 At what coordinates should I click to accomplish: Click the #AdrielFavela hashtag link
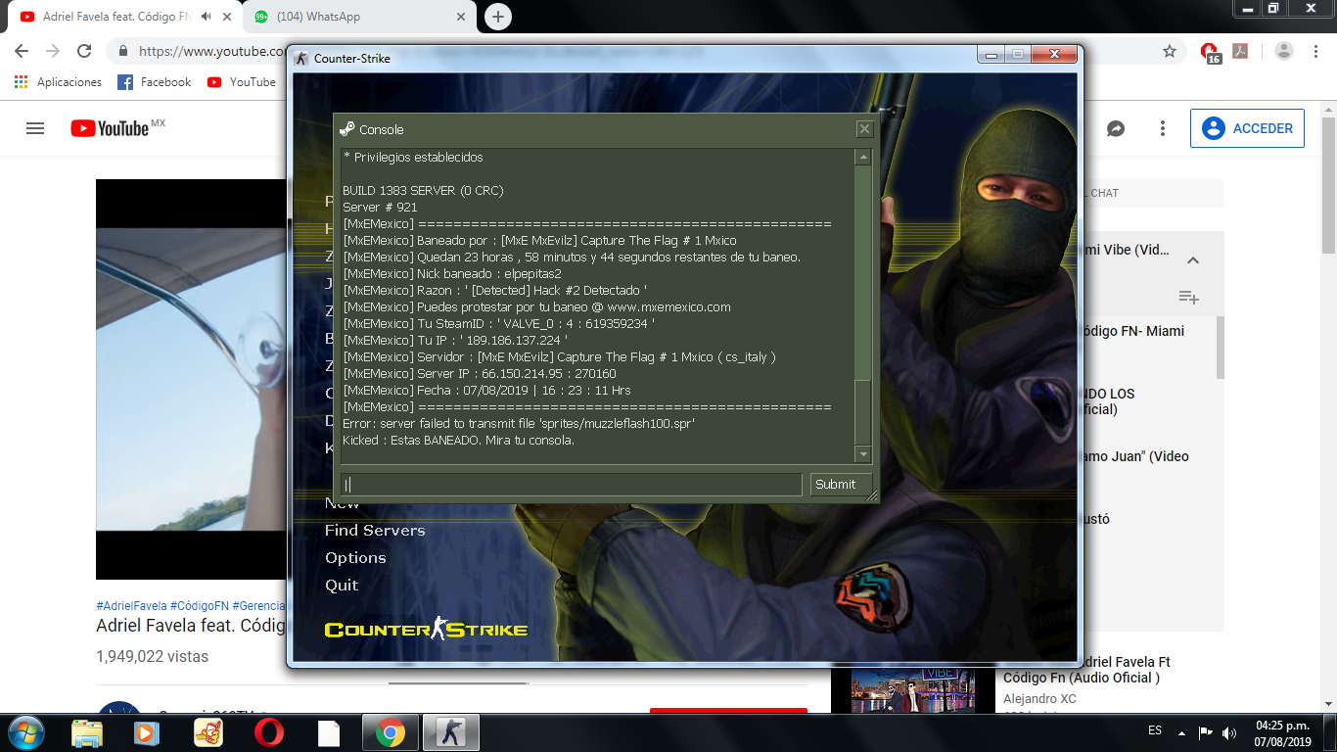131,606
